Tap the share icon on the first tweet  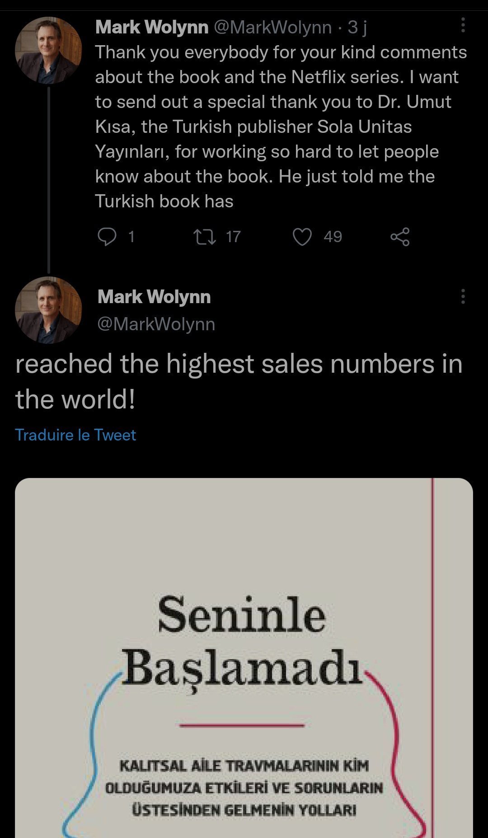click(400, 236)
